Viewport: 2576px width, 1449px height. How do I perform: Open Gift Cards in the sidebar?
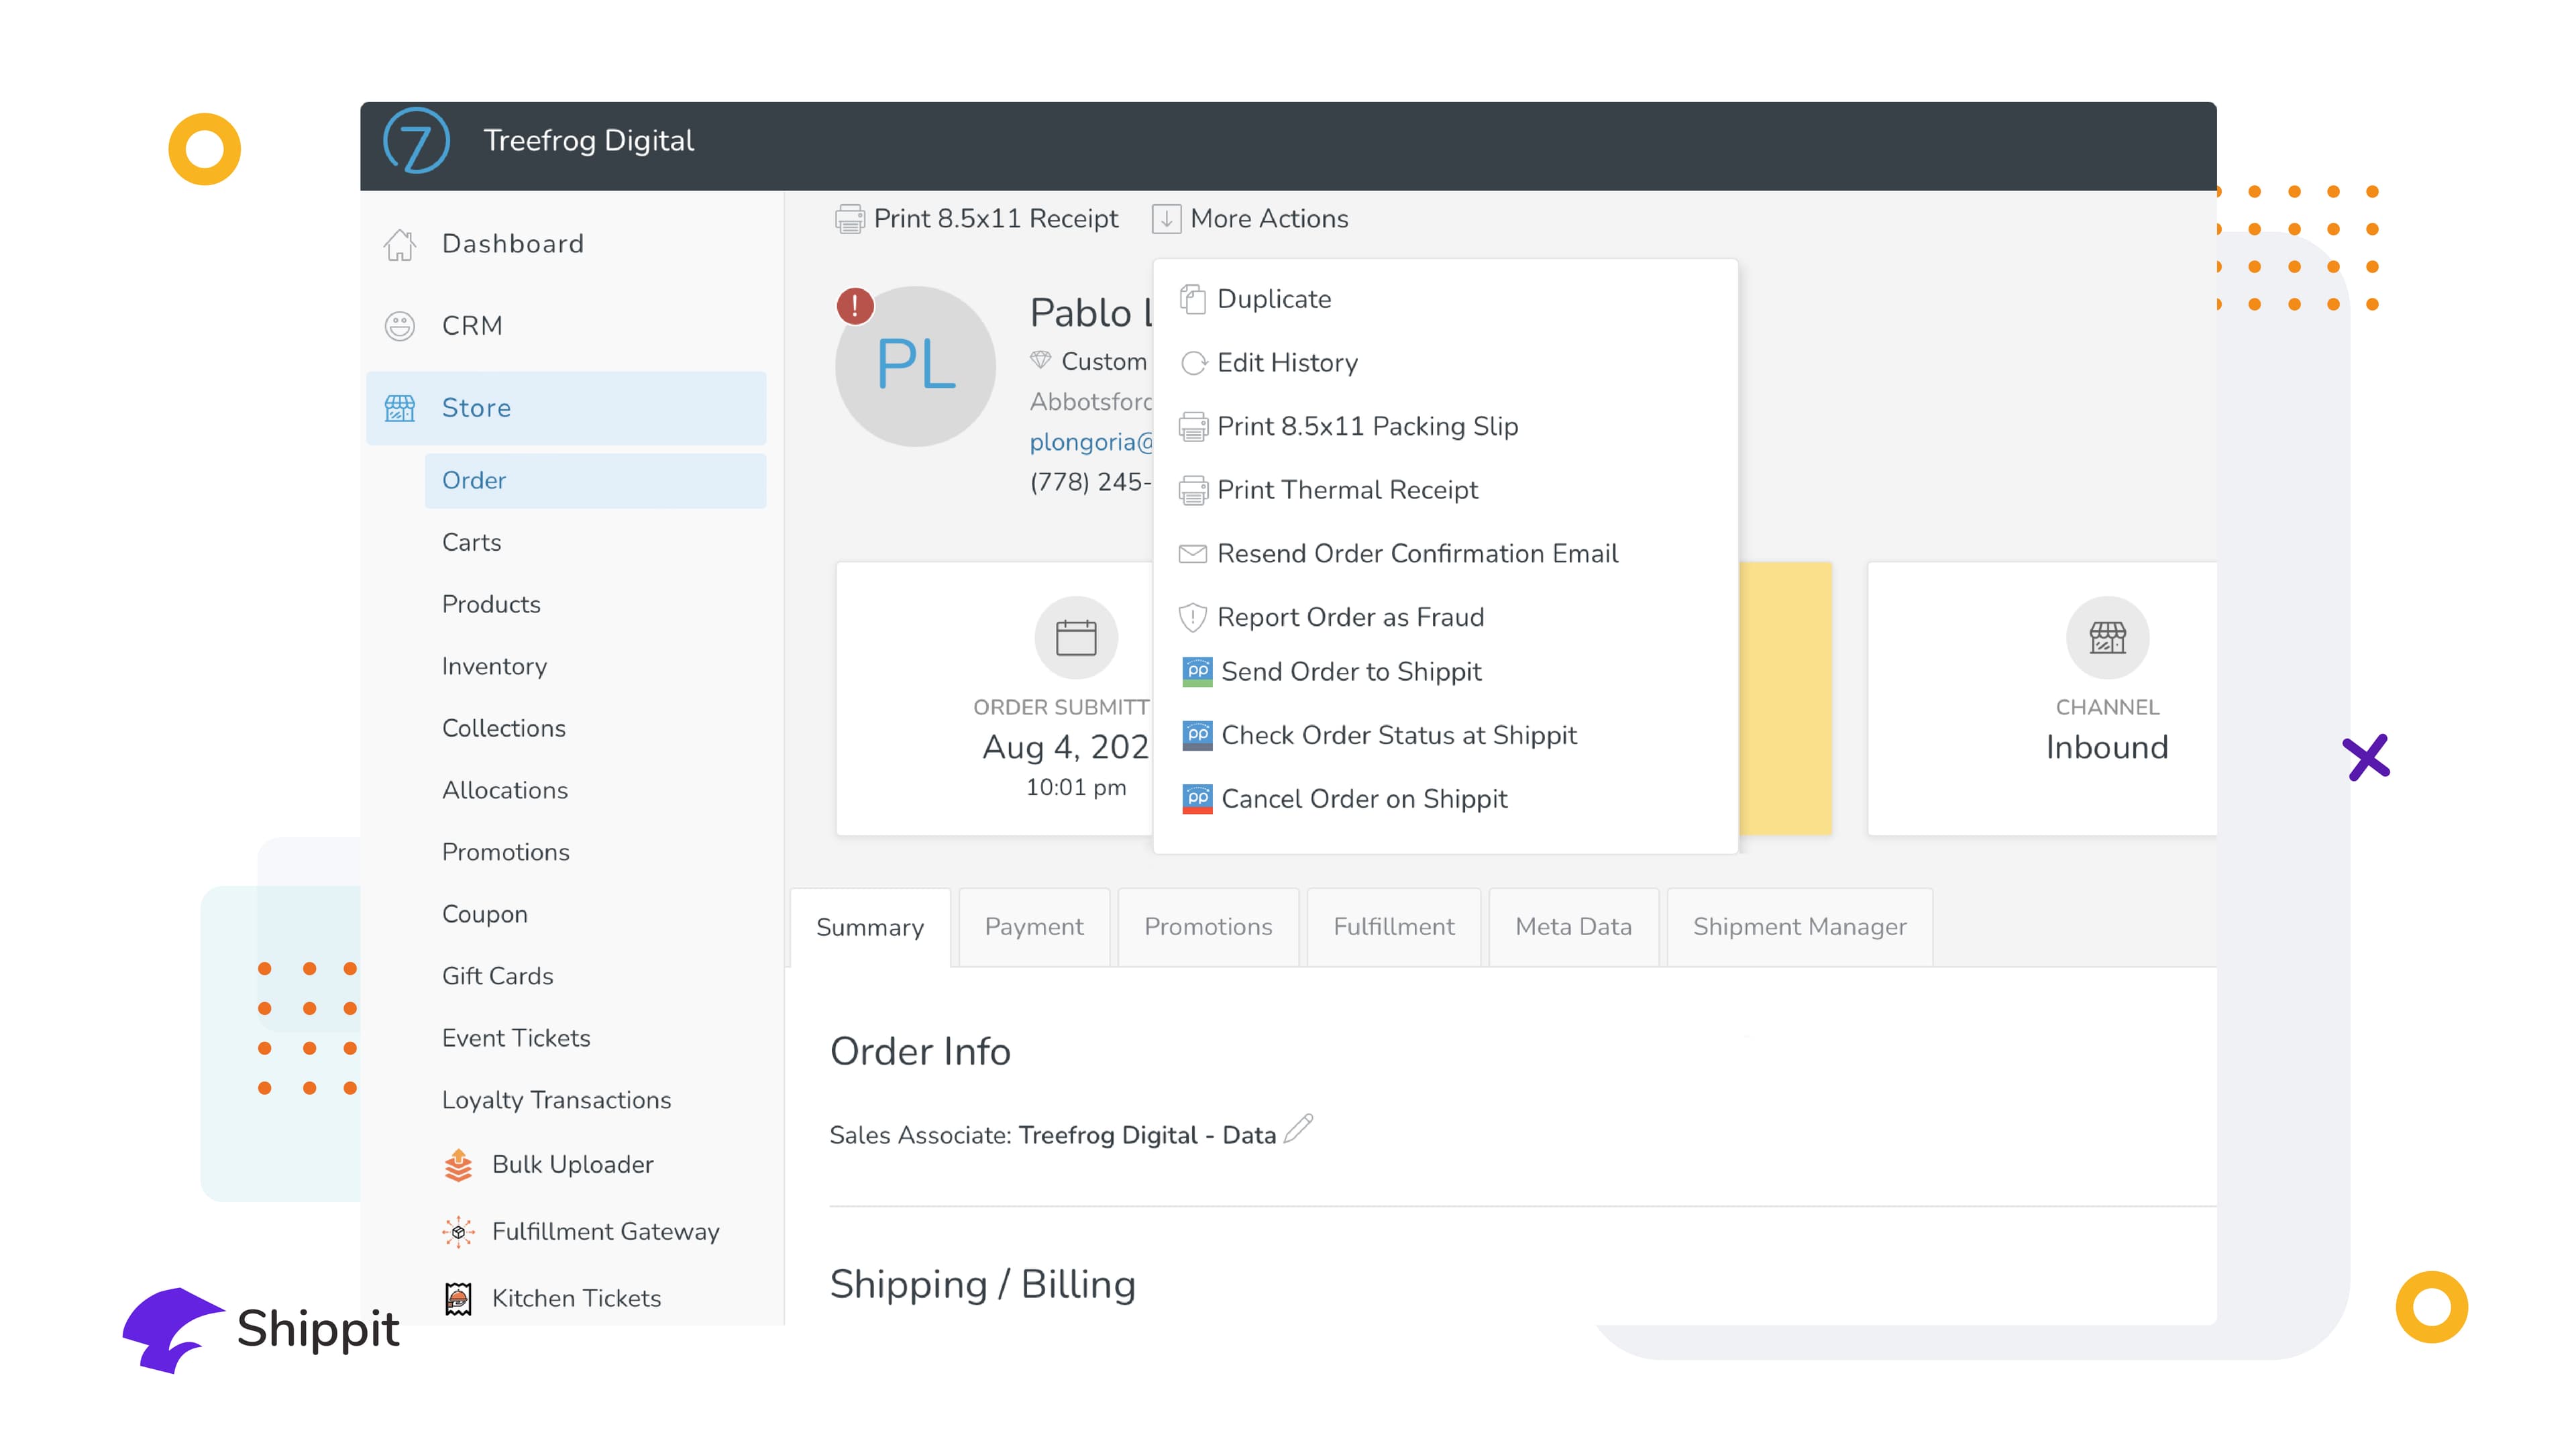497,977
